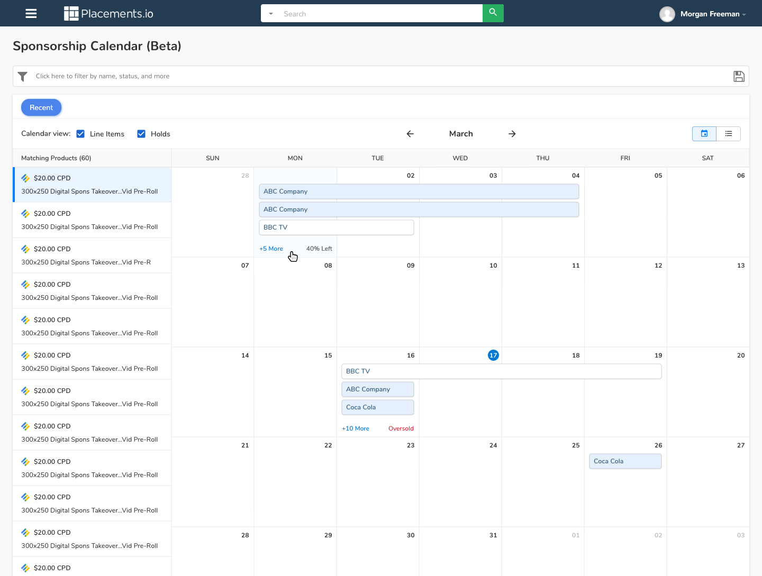Click the green search magnifier button
The height and width of the screenshot is (576, 762).
tap(493, 13)
